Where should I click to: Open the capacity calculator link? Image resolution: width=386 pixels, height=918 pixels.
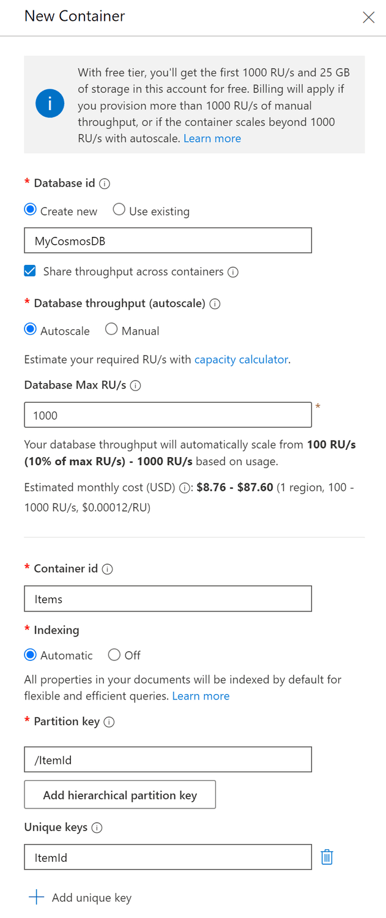click(x=241, y=359)
